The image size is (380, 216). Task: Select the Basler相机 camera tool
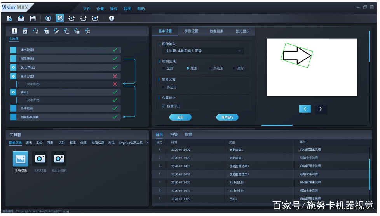59,159
